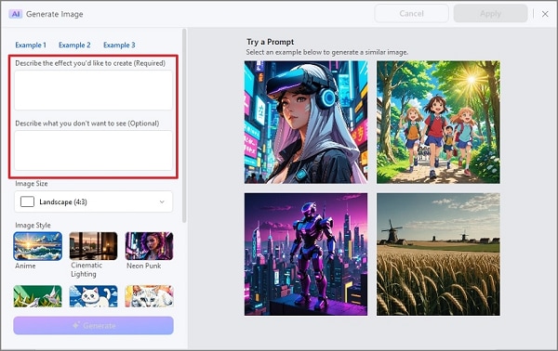Click the Generate button
558x351 pixels.
(x=93, y=325)
